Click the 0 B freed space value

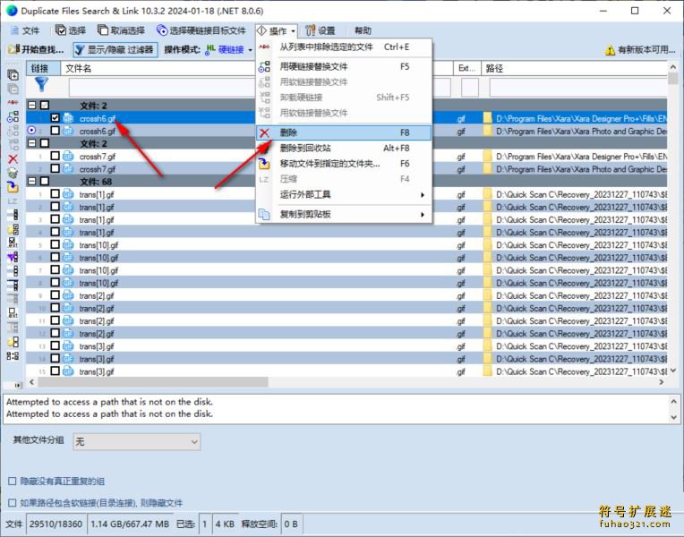pyautogui.click(x=291, y=524)
